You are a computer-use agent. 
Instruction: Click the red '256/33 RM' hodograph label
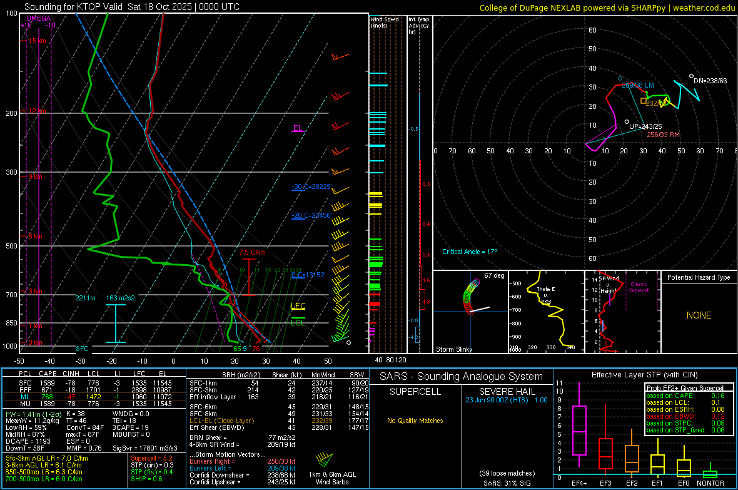click(x=663, y=135)
